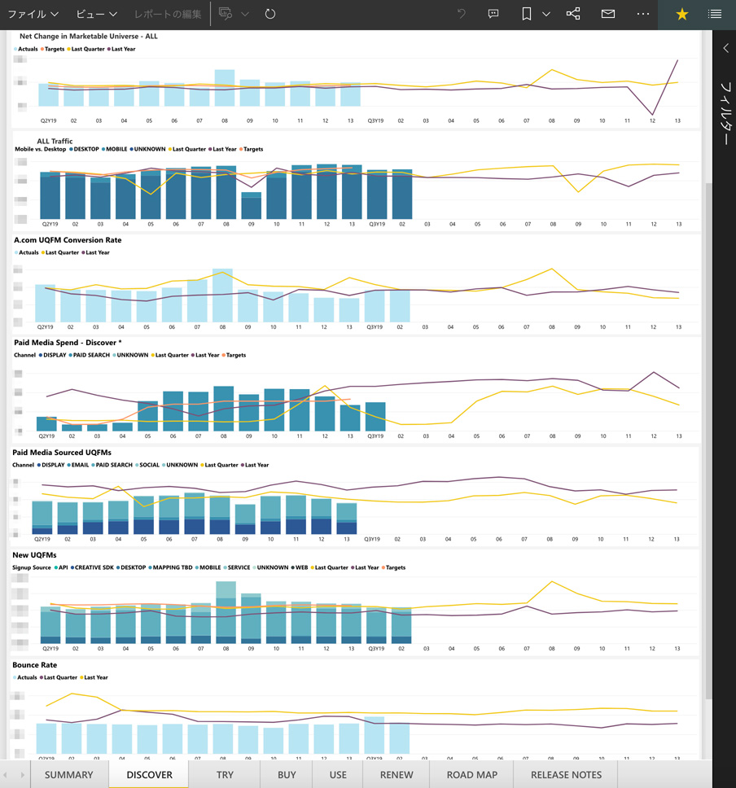Open the ビュー menu dropdown

point(96,14)
